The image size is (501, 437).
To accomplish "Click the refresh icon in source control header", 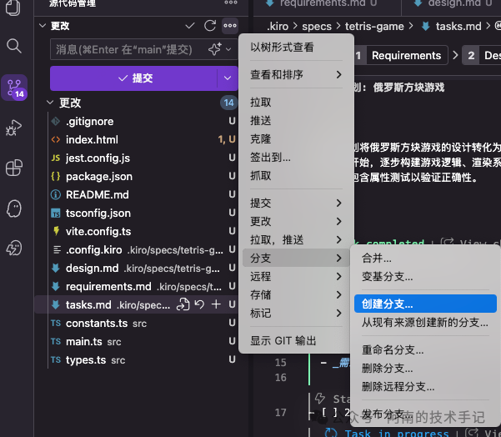I will coord(210,26).
